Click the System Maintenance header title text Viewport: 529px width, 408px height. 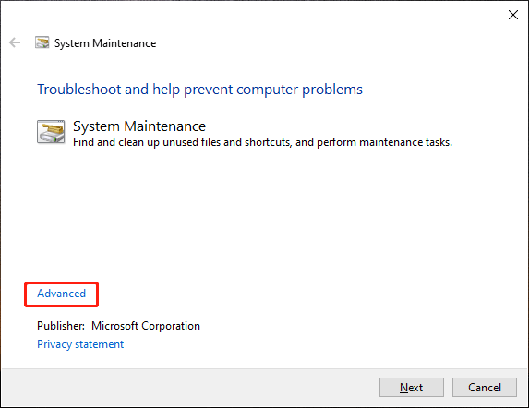[x=105, y=43]
